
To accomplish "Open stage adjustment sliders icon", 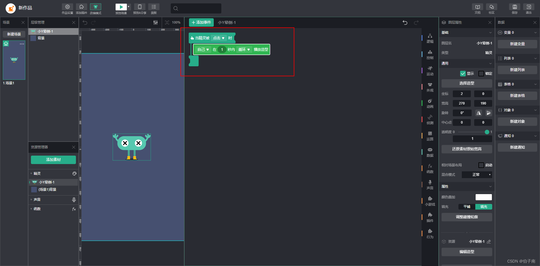I will tap(156, 22).
